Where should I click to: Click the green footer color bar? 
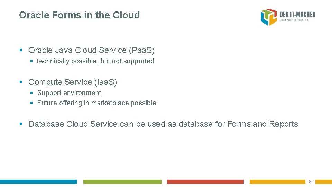point(122,182)
